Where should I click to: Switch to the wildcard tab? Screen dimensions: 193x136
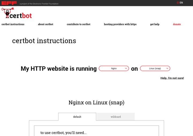(116, 117)
